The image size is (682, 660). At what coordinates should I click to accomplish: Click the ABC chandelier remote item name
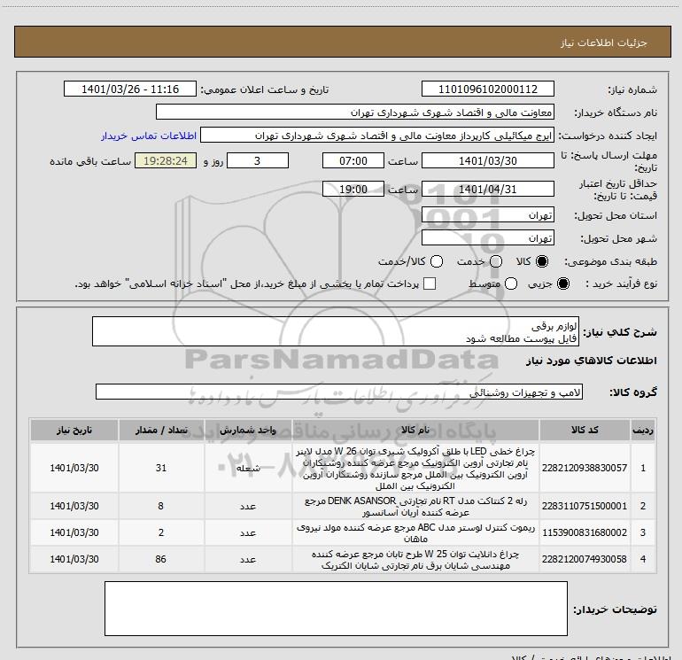click(415, 533)
